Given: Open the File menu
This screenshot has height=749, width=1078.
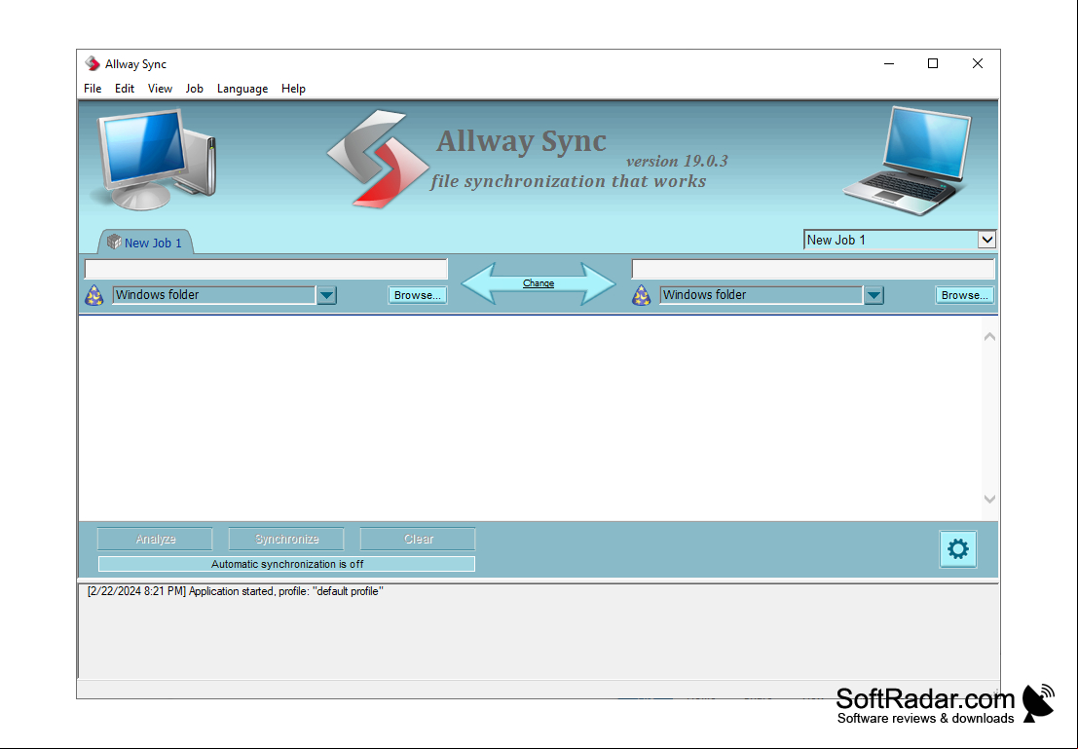Looking at the screenshot, I should 93,89.
